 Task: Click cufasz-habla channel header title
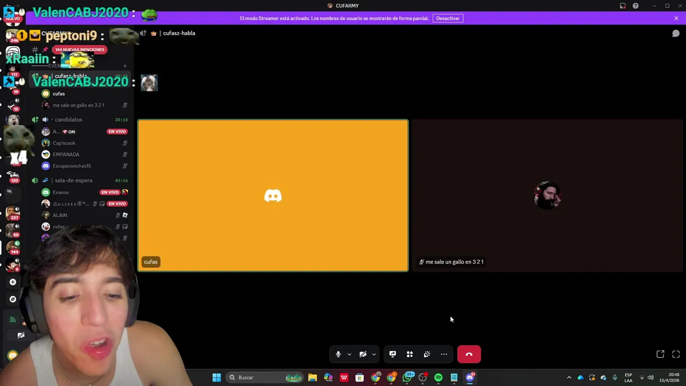179,33
